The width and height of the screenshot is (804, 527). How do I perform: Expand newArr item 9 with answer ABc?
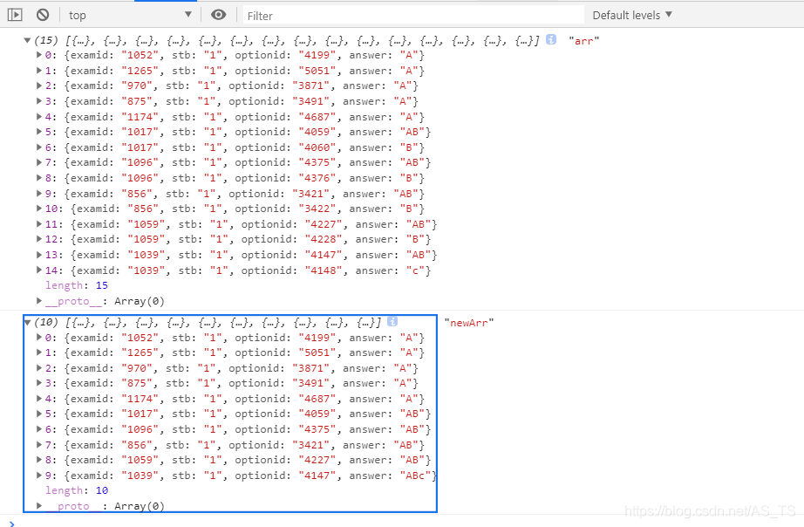pos(39,476)
